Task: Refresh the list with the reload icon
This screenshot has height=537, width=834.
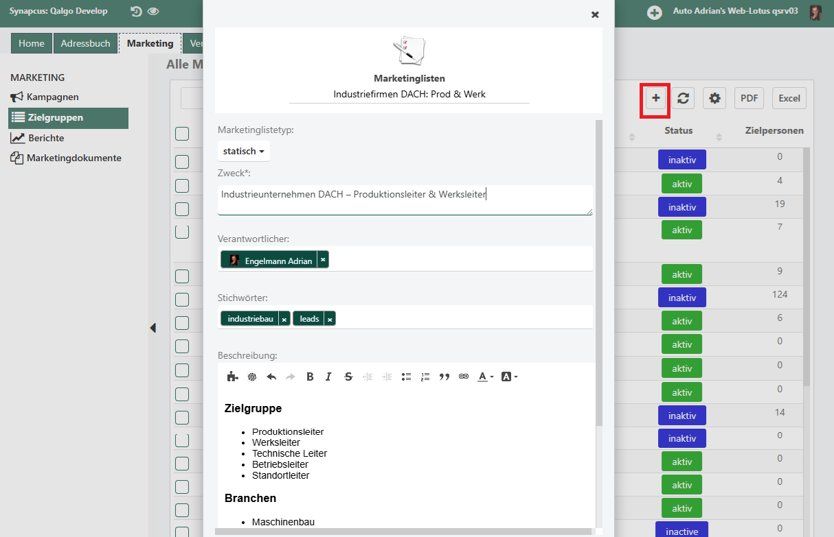Action: (x=683, y=98)
